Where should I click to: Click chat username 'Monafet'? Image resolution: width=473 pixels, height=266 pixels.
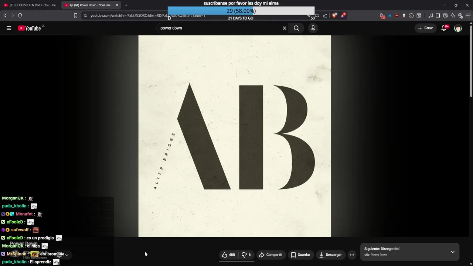point(24,214)
